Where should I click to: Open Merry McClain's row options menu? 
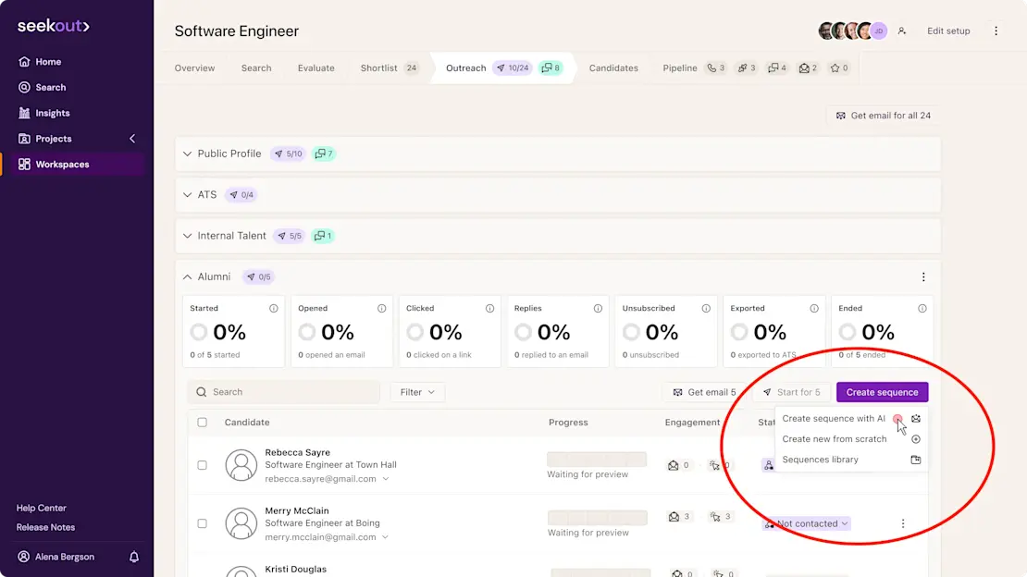pos(903,523)
